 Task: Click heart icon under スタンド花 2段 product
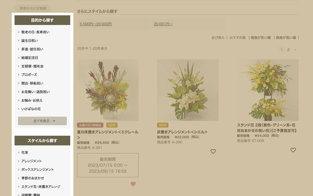(x=293, y=150)
